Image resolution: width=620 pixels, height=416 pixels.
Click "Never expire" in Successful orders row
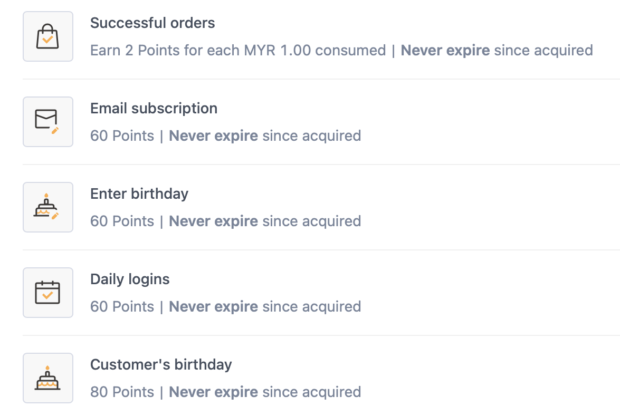pos(445,51)
